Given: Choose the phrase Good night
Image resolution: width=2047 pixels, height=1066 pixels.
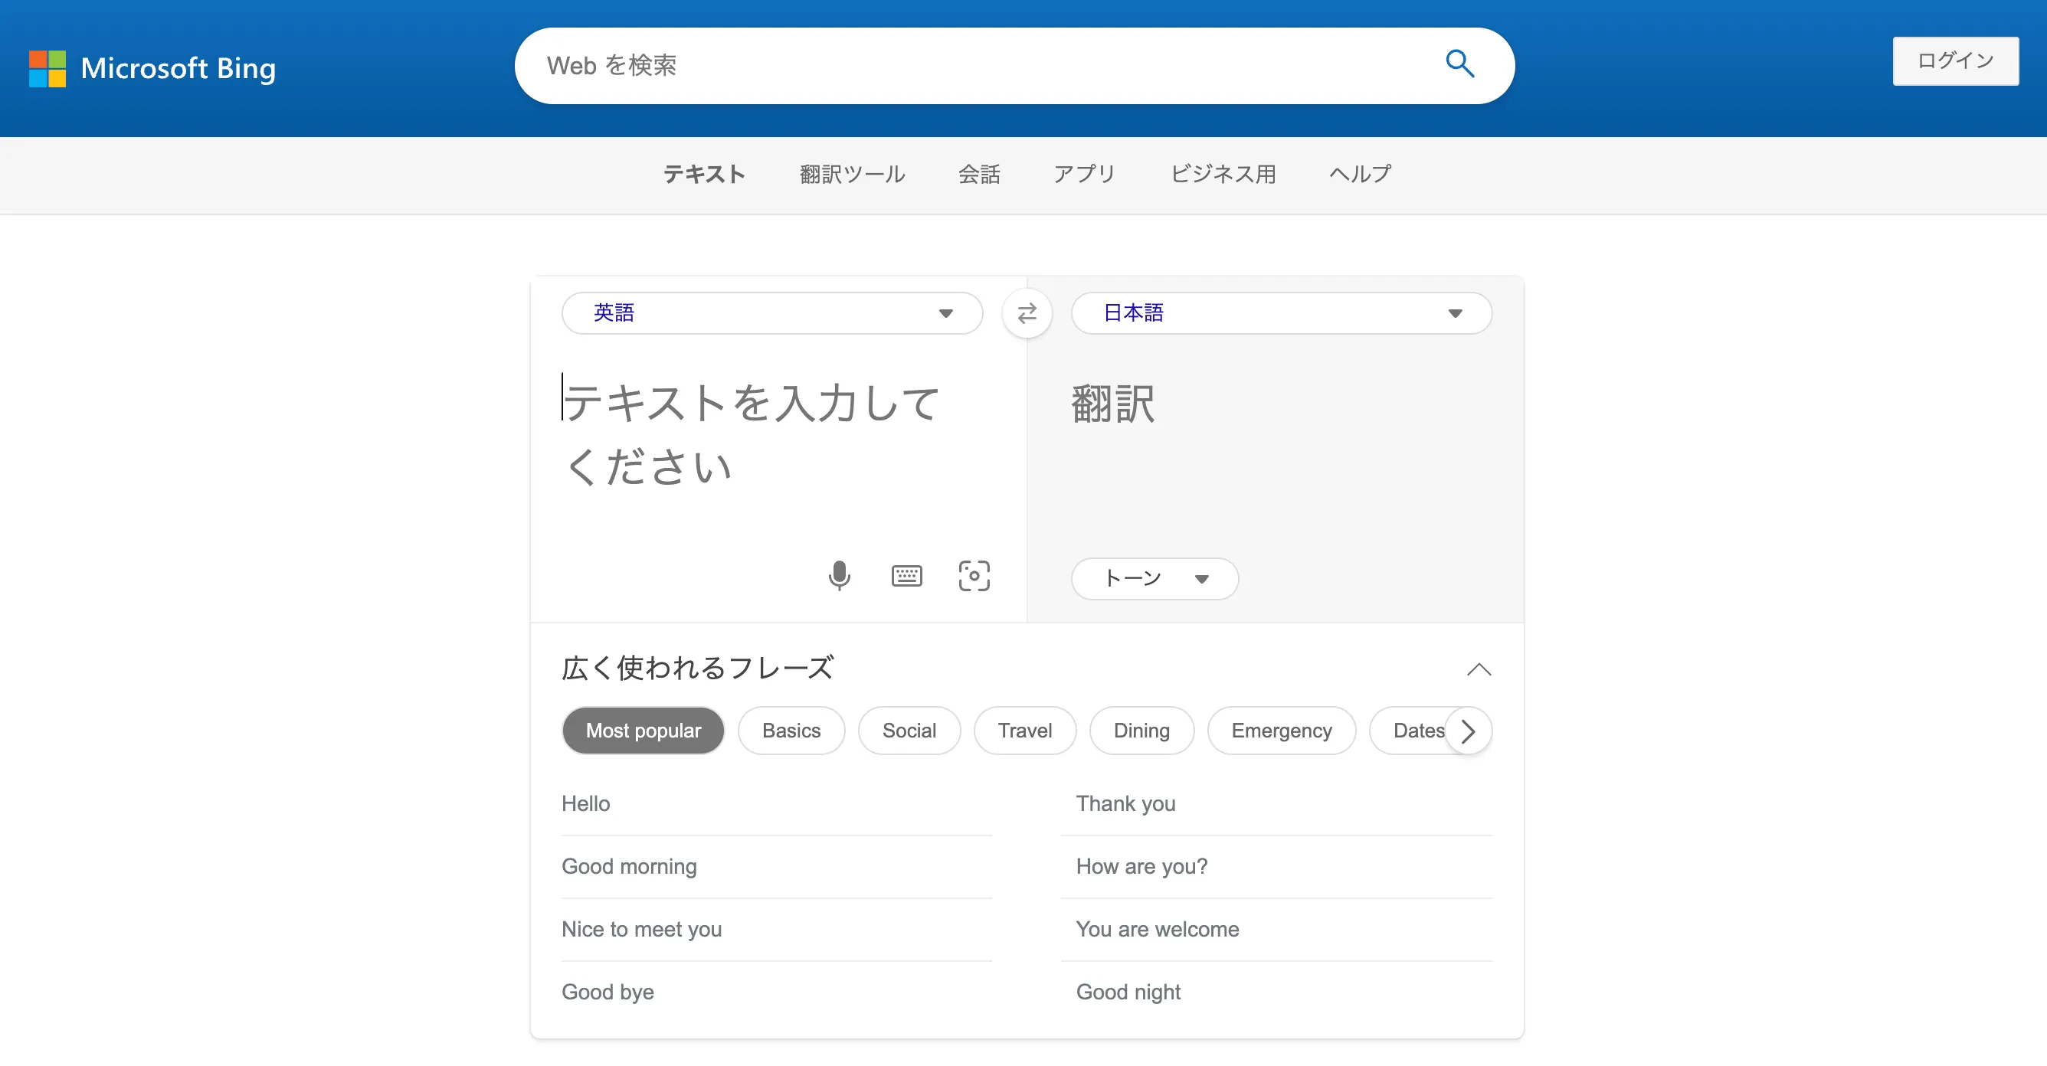Looking at the screenshot, I should tap(1276, 992).
